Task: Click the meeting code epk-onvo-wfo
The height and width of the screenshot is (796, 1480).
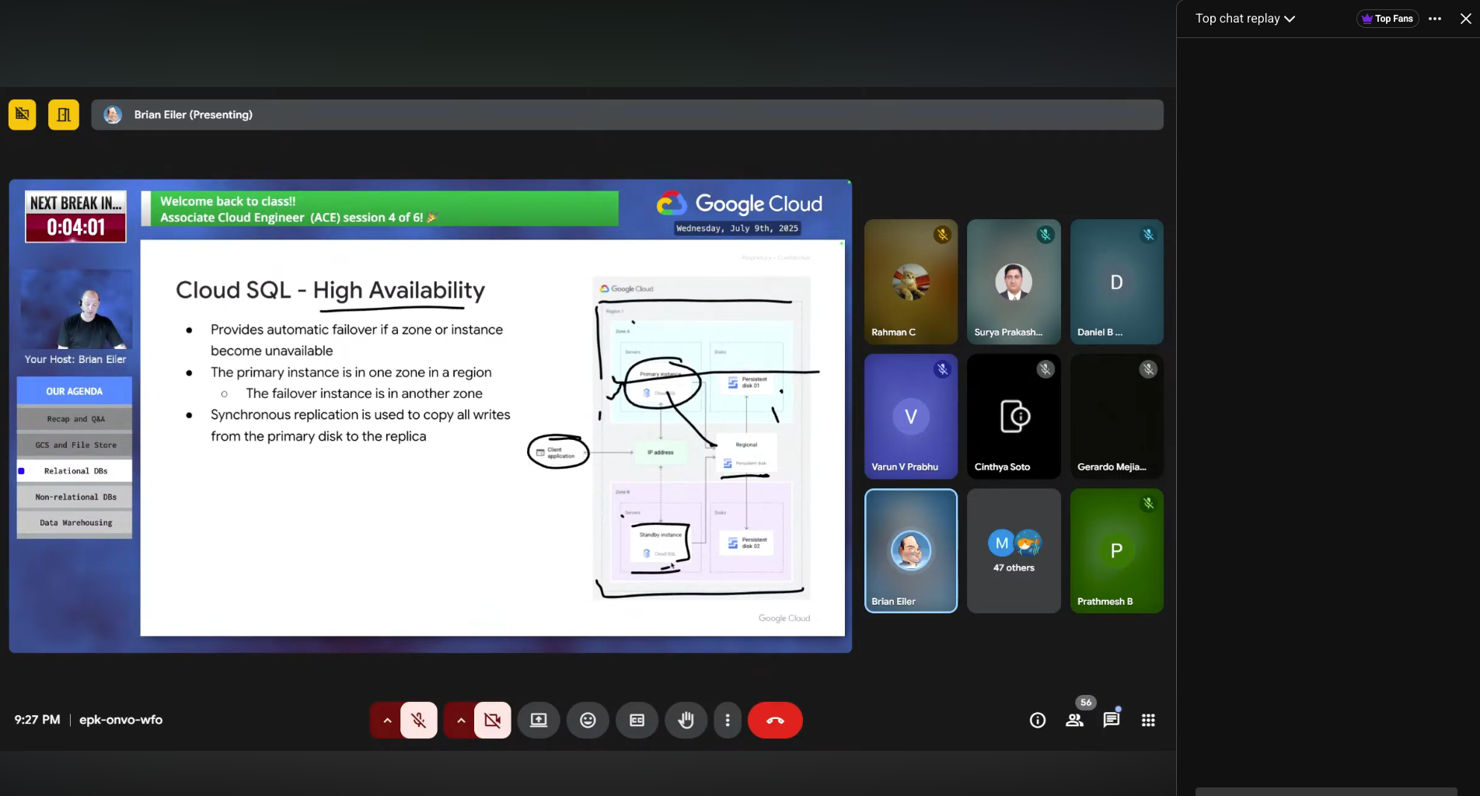Action: (x=120, y=720)
